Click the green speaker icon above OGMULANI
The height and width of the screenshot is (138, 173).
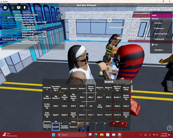(110, 20)
